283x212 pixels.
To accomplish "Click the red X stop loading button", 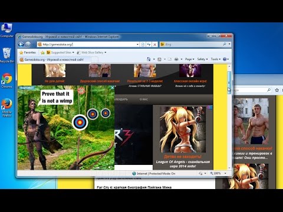I will [155, 44].
